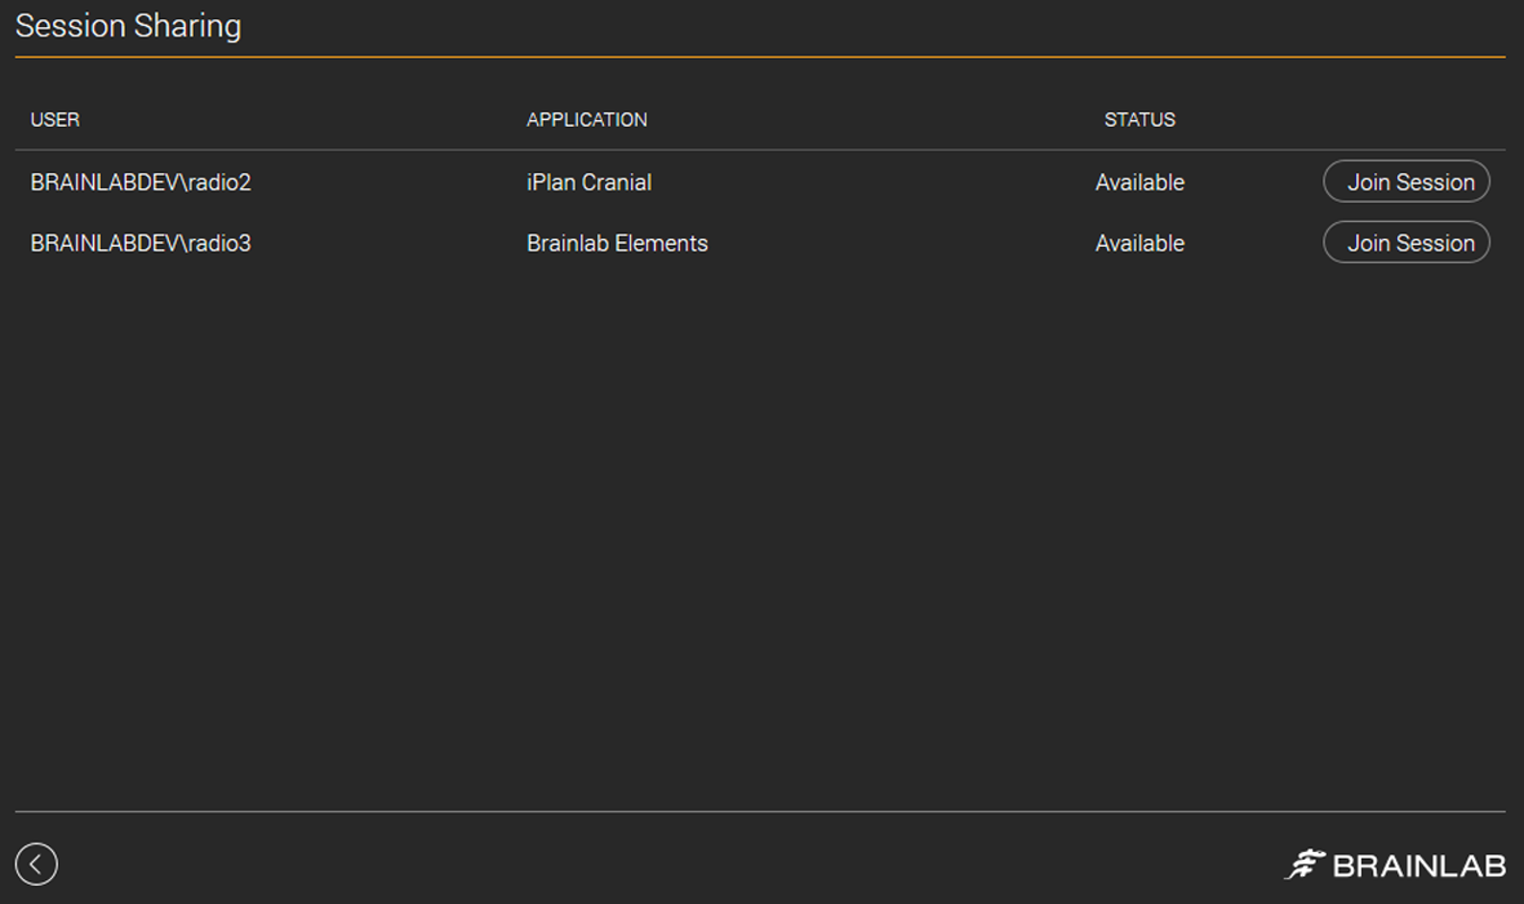The image size is (1524, 904).
Task: Click the word Session in first Join button
Action: 1436,183
